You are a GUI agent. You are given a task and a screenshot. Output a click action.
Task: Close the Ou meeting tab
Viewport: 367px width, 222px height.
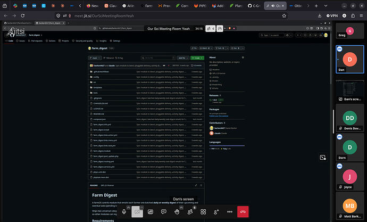pos(283,6)
